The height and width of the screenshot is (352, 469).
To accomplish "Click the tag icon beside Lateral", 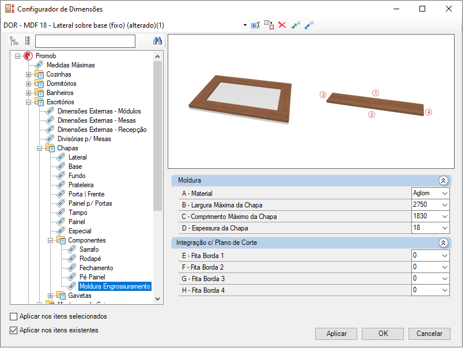I will (61, 157).
